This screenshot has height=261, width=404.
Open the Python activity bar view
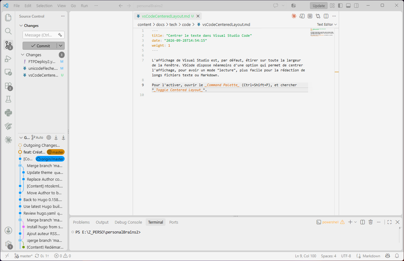pyautogui.click(x=8, y=113)
